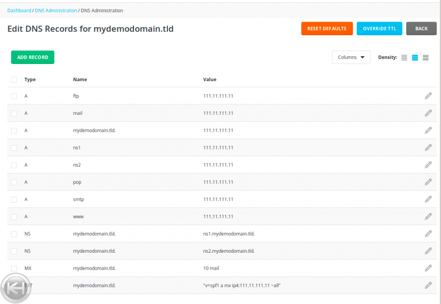Check the ns2 record checkbox
The image size is (441, 304).
point(14,165)
